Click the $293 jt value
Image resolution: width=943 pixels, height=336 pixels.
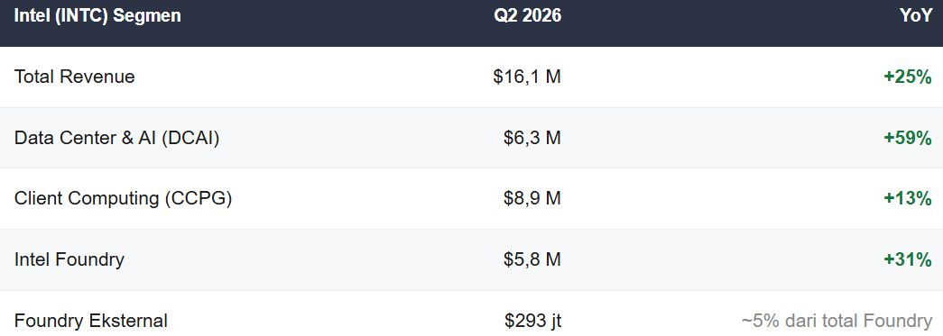[x=532, y=321]
